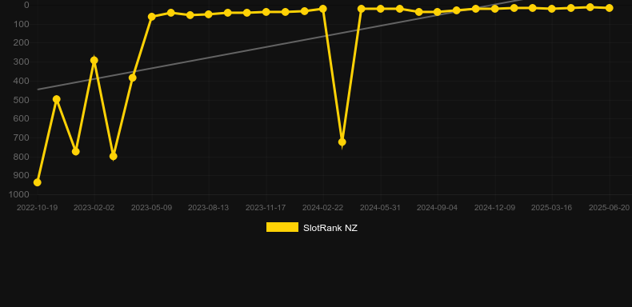Click the data point at 2023-11-17

tap(266, 12)
